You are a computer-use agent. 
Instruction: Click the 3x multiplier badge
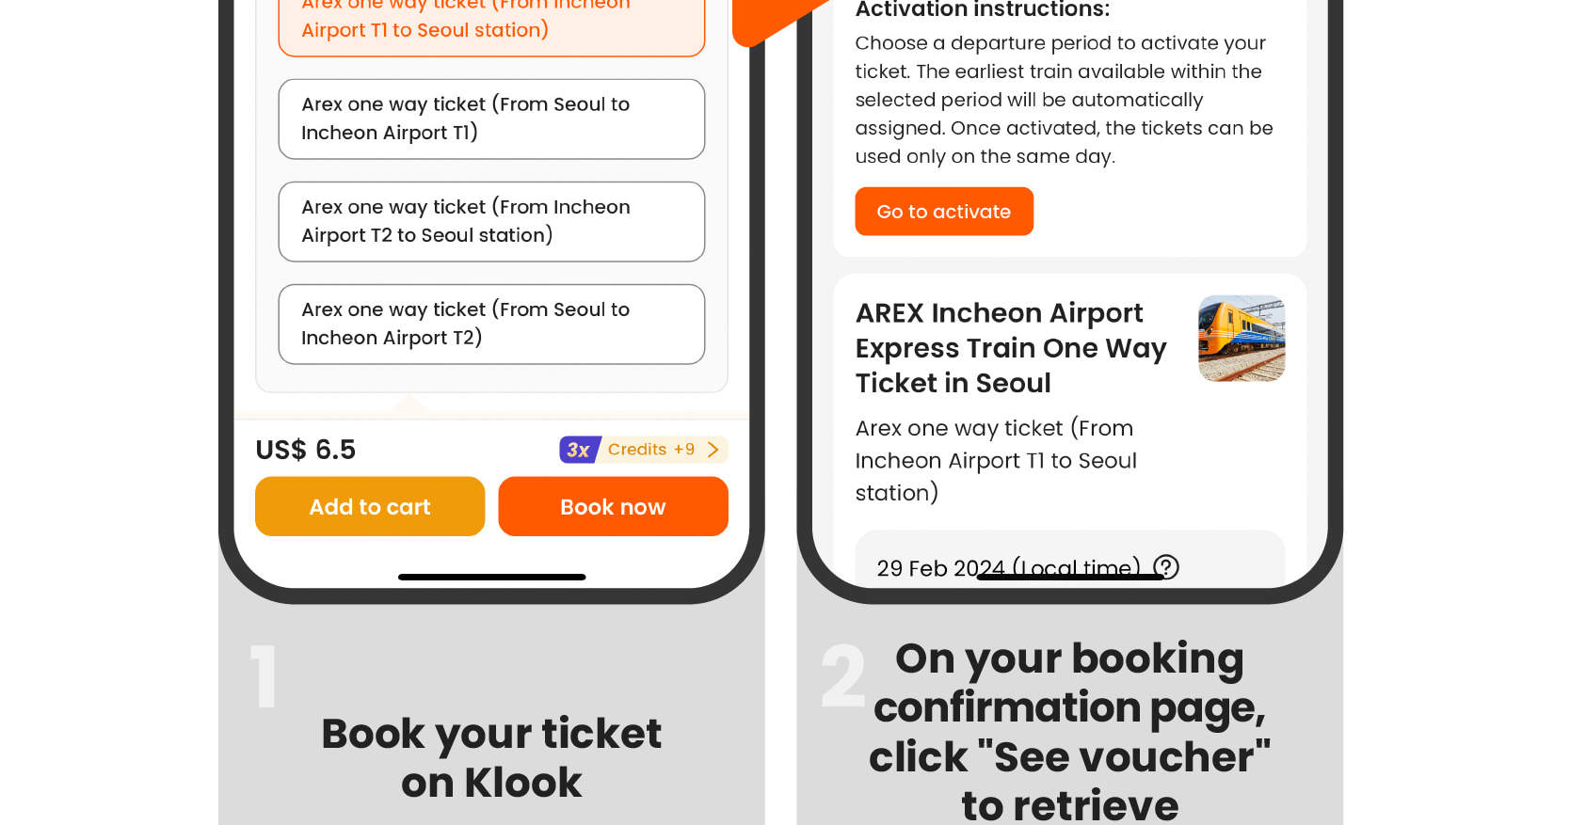[x=580, y=450]
